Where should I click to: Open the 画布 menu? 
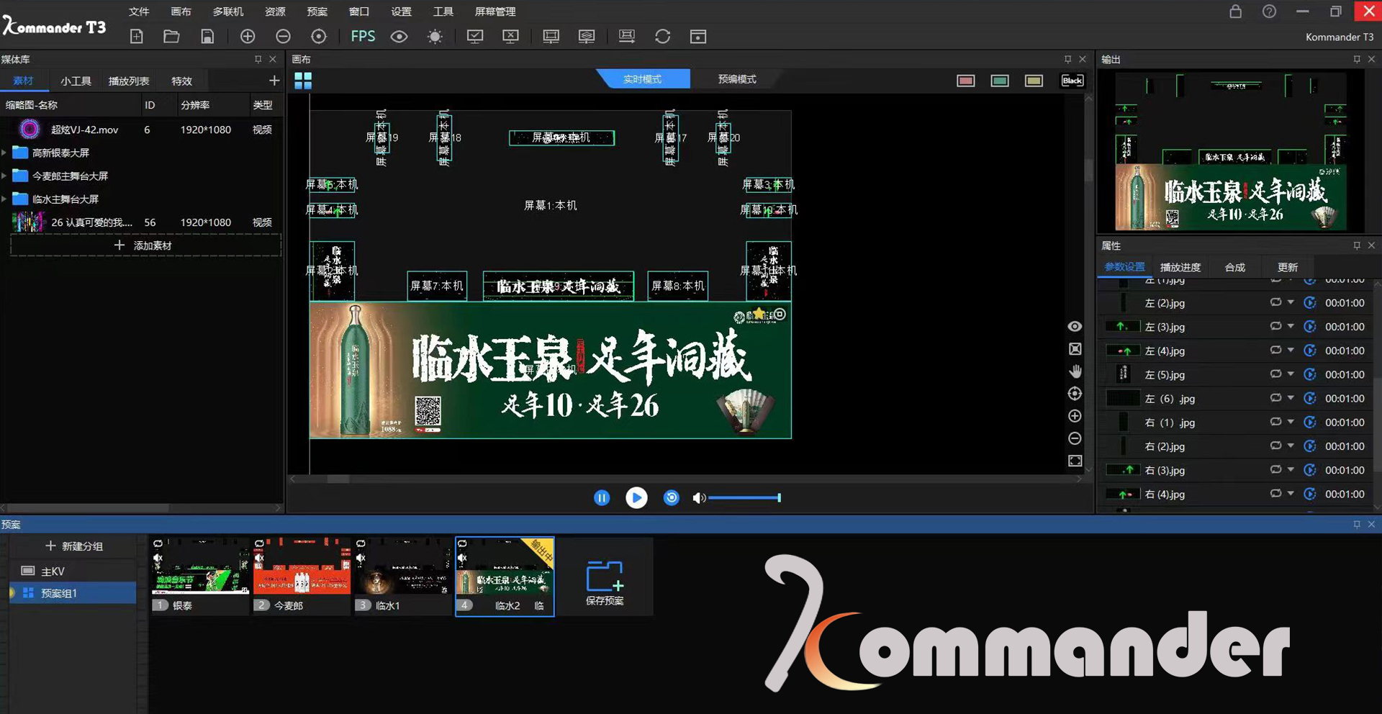[x=181, y=12]
